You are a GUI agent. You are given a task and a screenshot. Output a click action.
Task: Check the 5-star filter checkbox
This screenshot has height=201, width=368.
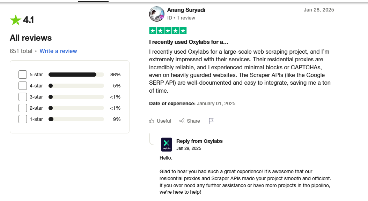[x=23, y=75]
